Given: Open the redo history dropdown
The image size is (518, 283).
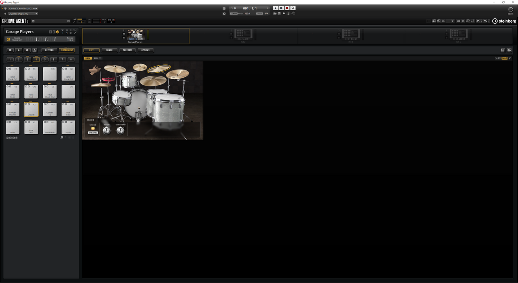Looking at the screenshot, I should click(x=489, y=21).
